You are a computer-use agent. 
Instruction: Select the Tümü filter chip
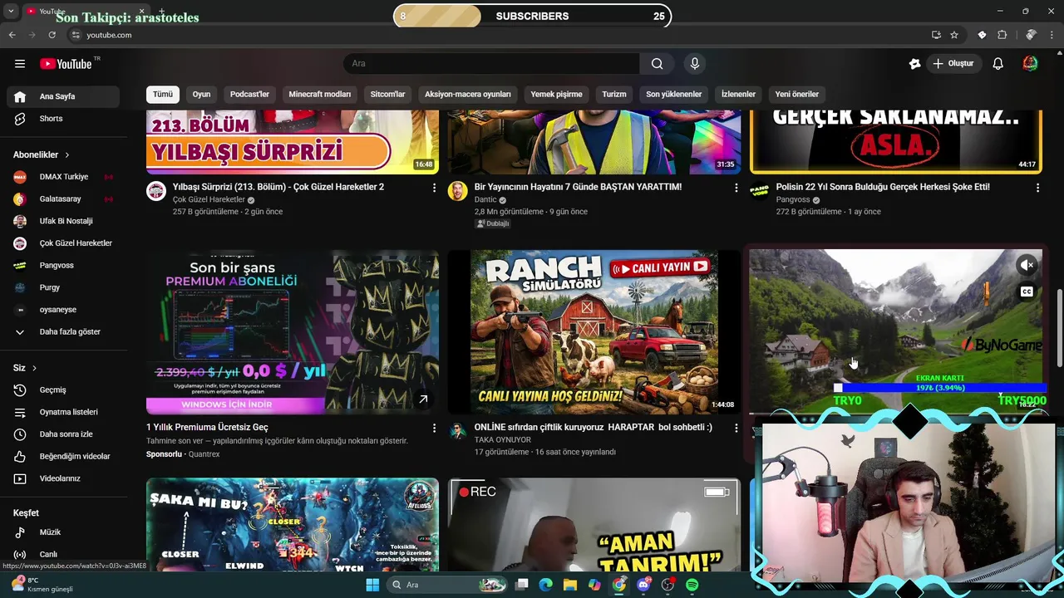pyautogui.click(x=163, y=94)
